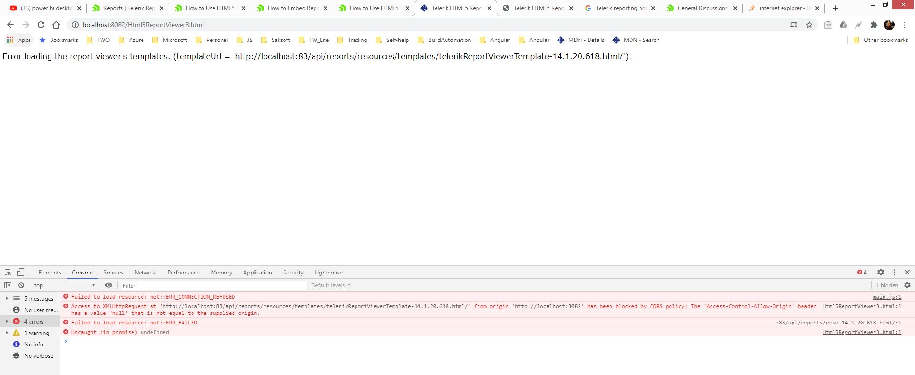
Task: Open DevTools settings gear
Action: (881, 273)
